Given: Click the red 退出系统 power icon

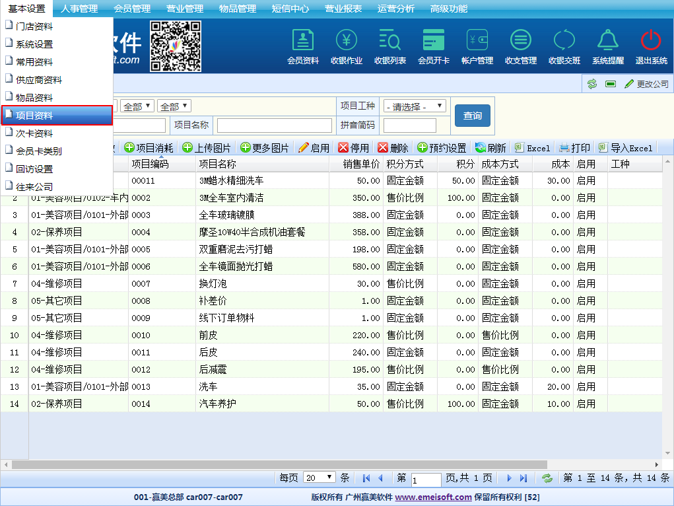Looking at the screenshot, I should (652, 41).
